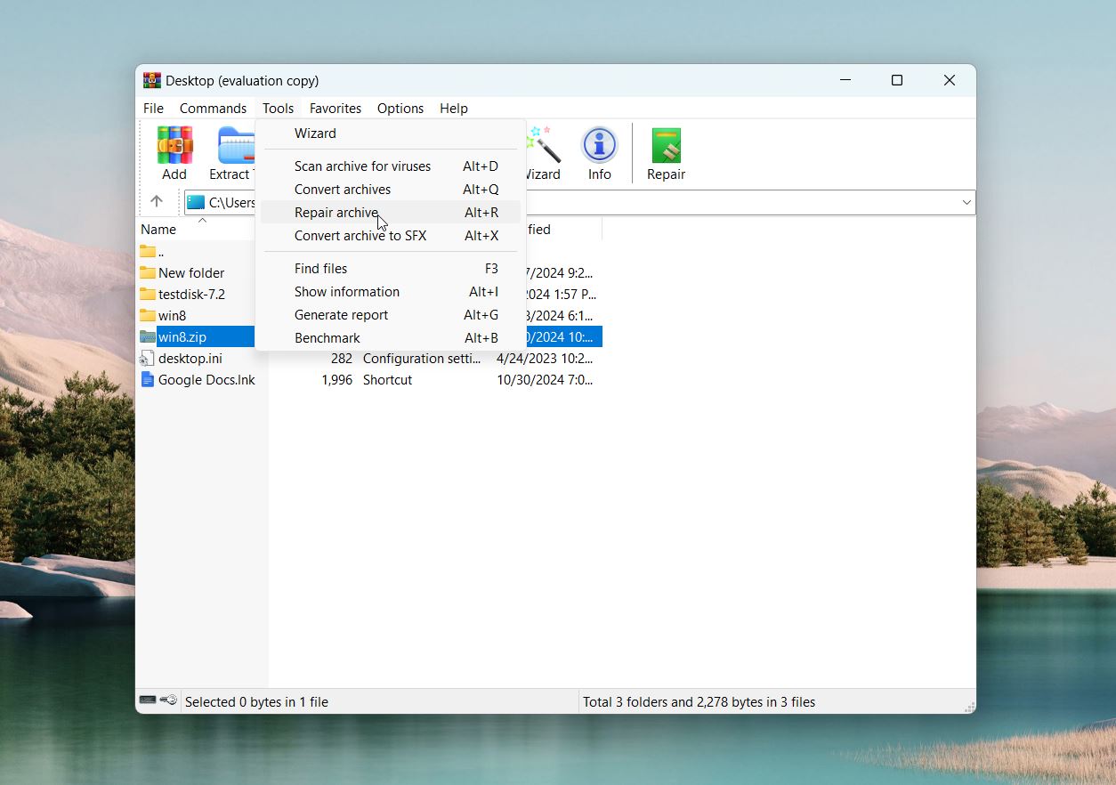Viewport: 1116px width, 785px height.
Task: Select Repair archive from Tools menu
Action: (336, 213)
